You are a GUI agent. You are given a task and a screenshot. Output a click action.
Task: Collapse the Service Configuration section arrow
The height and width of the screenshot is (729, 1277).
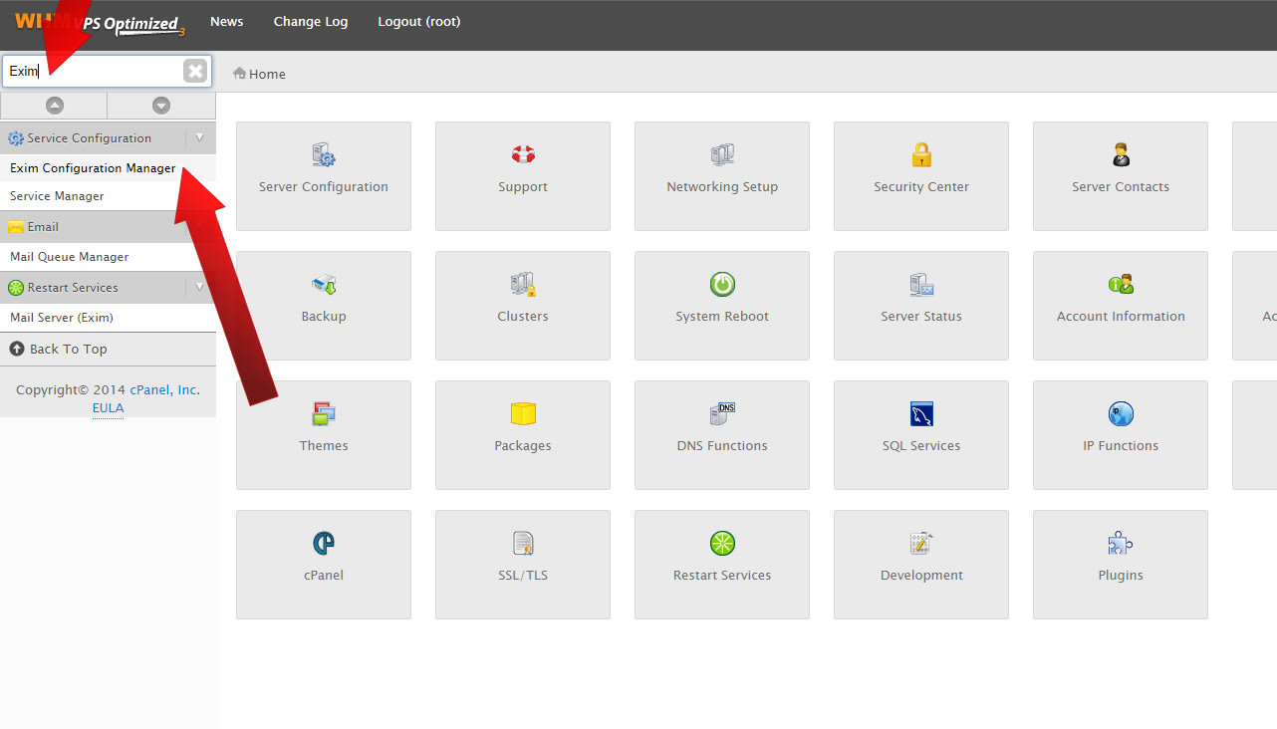199,137
